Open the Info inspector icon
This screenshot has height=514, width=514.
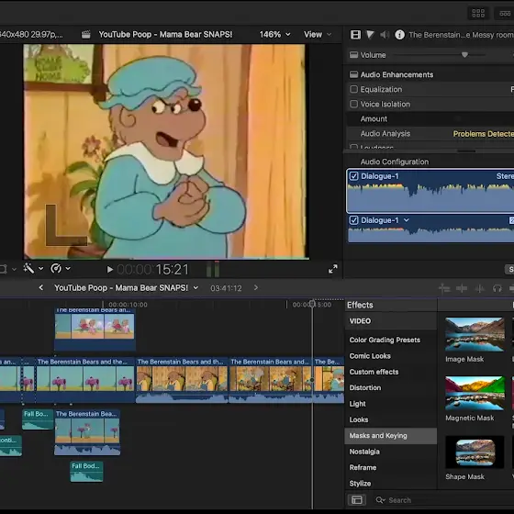click(x=399, y=35)
